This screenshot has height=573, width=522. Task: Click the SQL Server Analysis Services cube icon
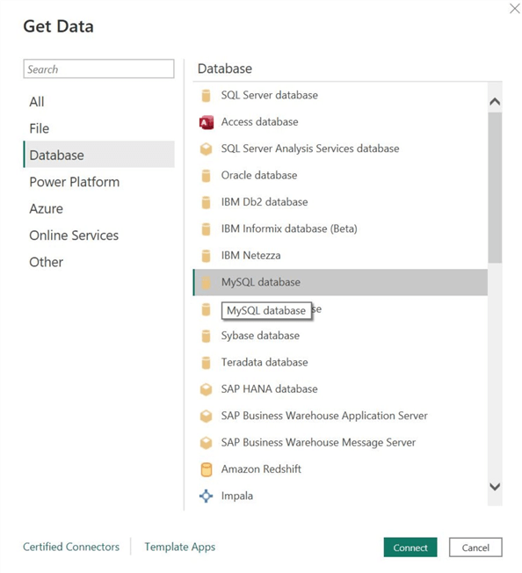206,149
